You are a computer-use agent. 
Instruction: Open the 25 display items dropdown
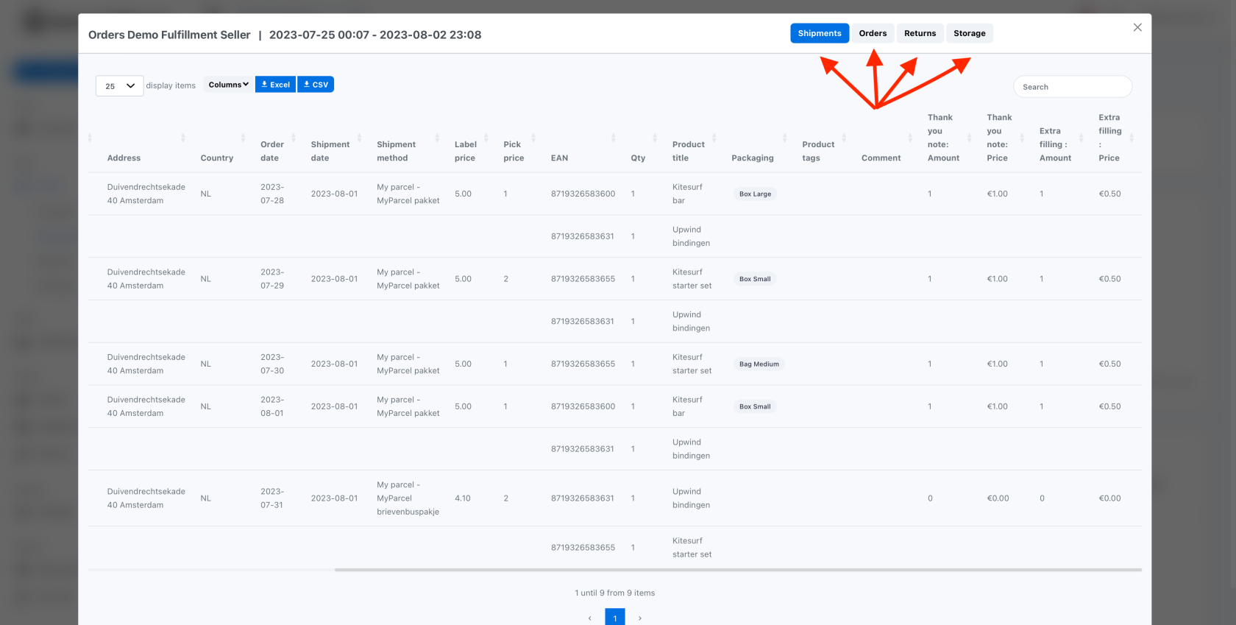point(119,86)
